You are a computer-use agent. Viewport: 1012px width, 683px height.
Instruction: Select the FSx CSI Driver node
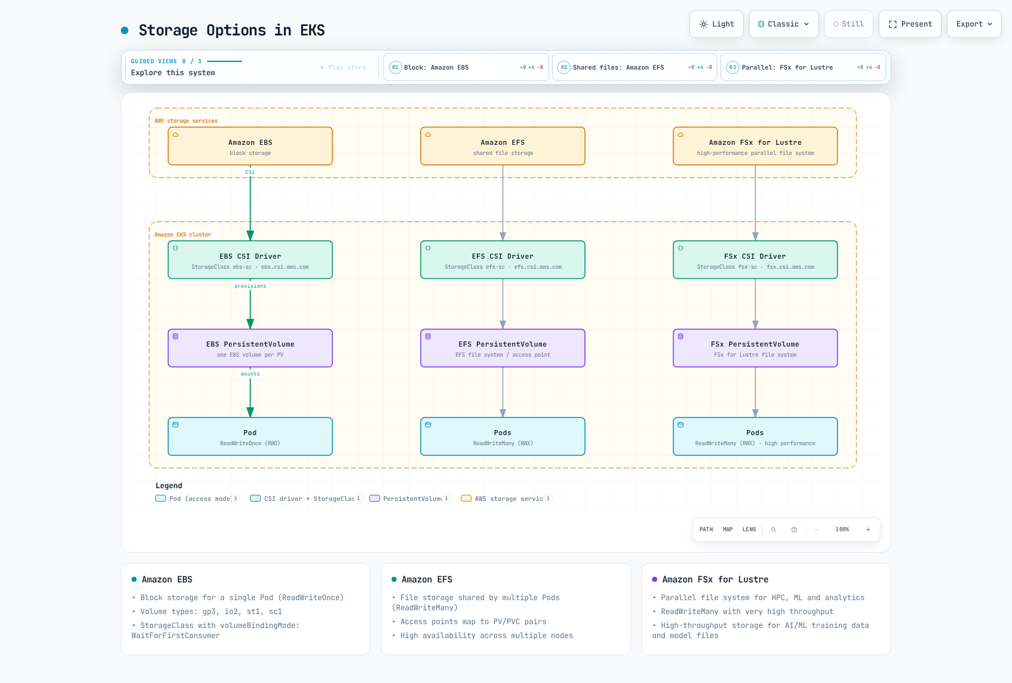coord(755,260)
